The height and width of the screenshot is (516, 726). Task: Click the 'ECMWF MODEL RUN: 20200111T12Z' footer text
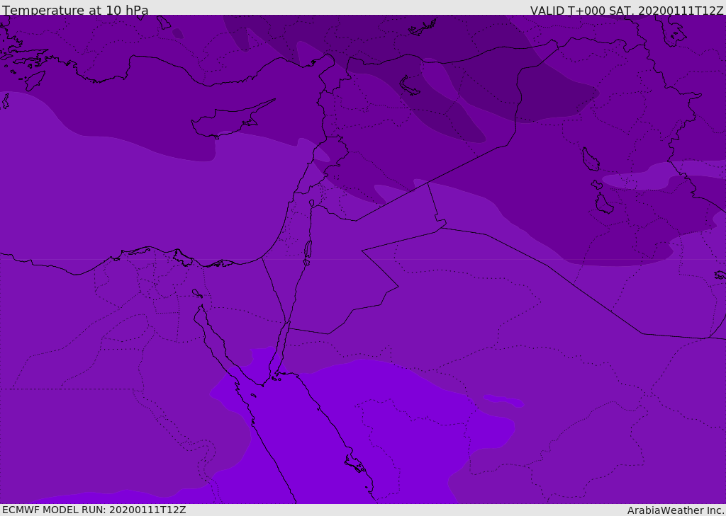click(94, 510)
